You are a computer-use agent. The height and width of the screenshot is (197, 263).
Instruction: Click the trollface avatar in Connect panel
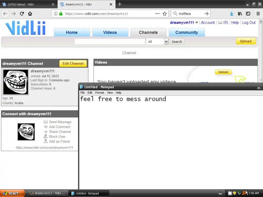click(26, 132)
